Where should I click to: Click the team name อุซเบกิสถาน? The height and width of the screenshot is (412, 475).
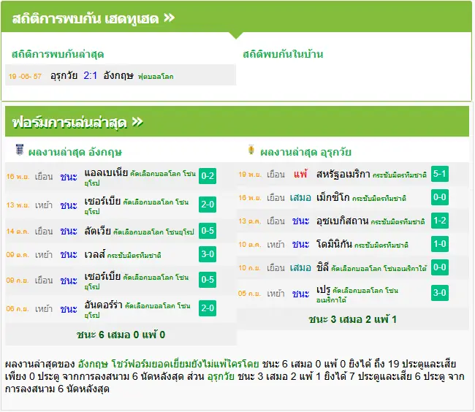(342, 221)
